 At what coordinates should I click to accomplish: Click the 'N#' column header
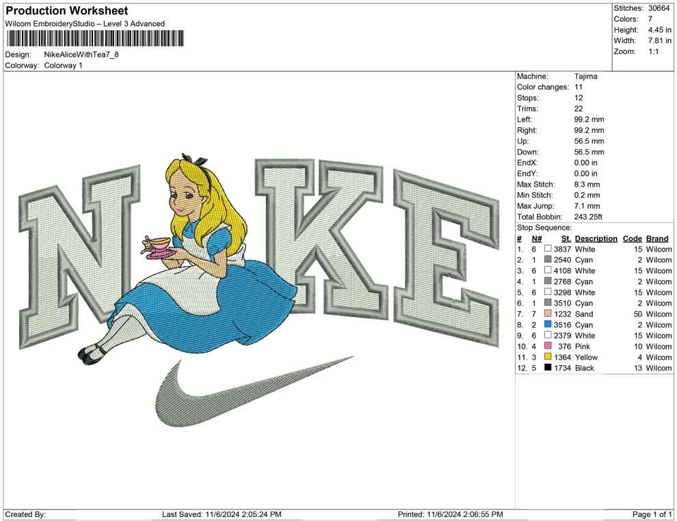pos(537,238)
